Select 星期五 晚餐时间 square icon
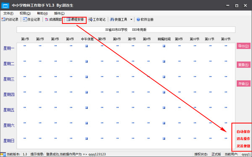252x157 pixels. [164, 108]
